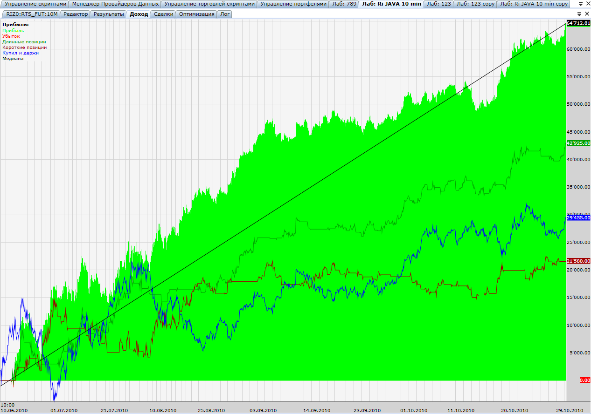This screenshot has width=591, height=414.
Task: Click the 10.08.2010 date label
Action: coord(163,410)
